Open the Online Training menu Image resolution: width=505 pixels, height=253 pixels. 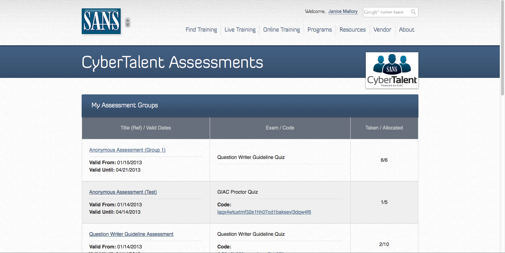[281, 30]
